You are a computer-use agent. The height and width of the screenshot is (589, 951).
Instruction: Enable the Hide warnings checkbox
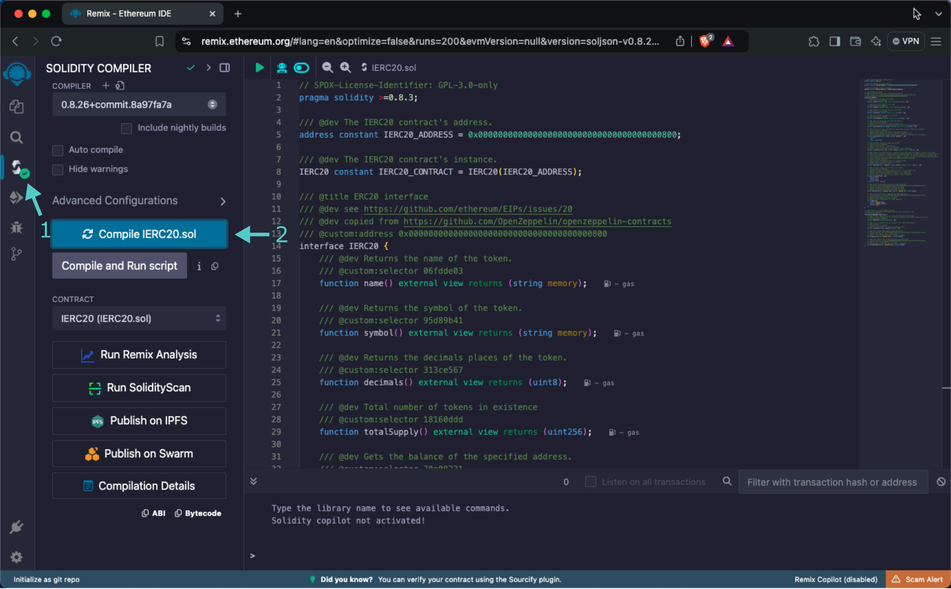(58, 170)
